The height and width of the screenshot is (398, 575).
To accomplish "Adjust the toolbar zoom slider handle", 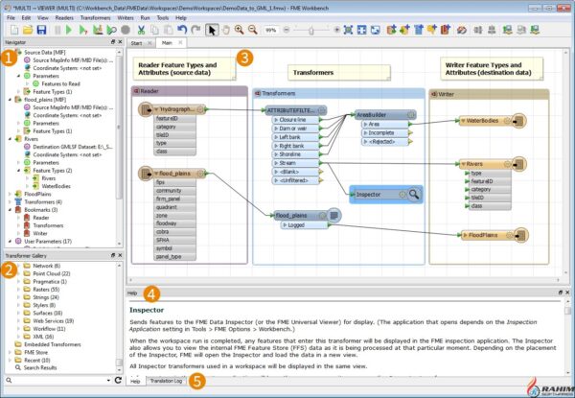I will point(311,30).
